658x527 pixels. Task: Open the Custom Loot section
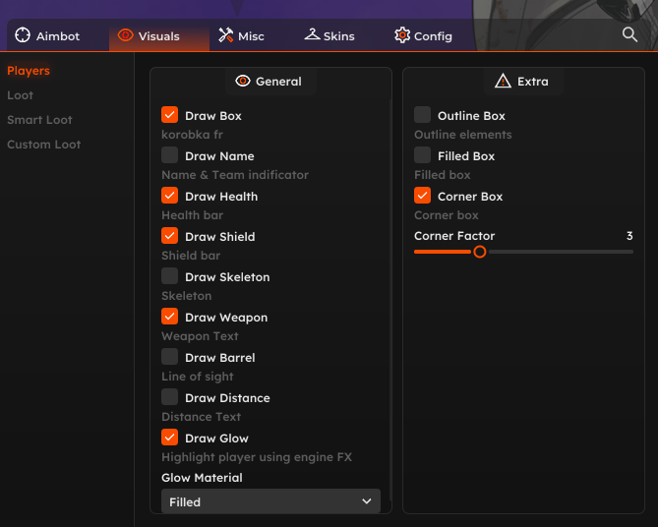(x=44, y=145)
